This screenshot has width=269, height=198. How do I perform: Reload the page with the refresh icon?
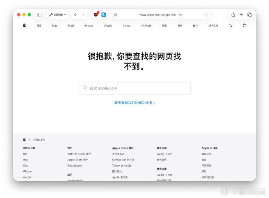pos(207,15)
